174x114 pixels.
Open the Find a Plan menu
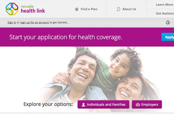tap(86, 9)
